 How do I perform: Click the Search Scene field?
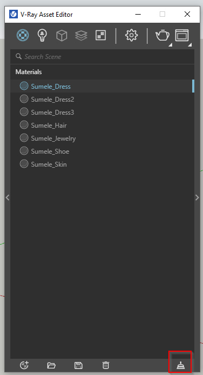tap(102, 57)
